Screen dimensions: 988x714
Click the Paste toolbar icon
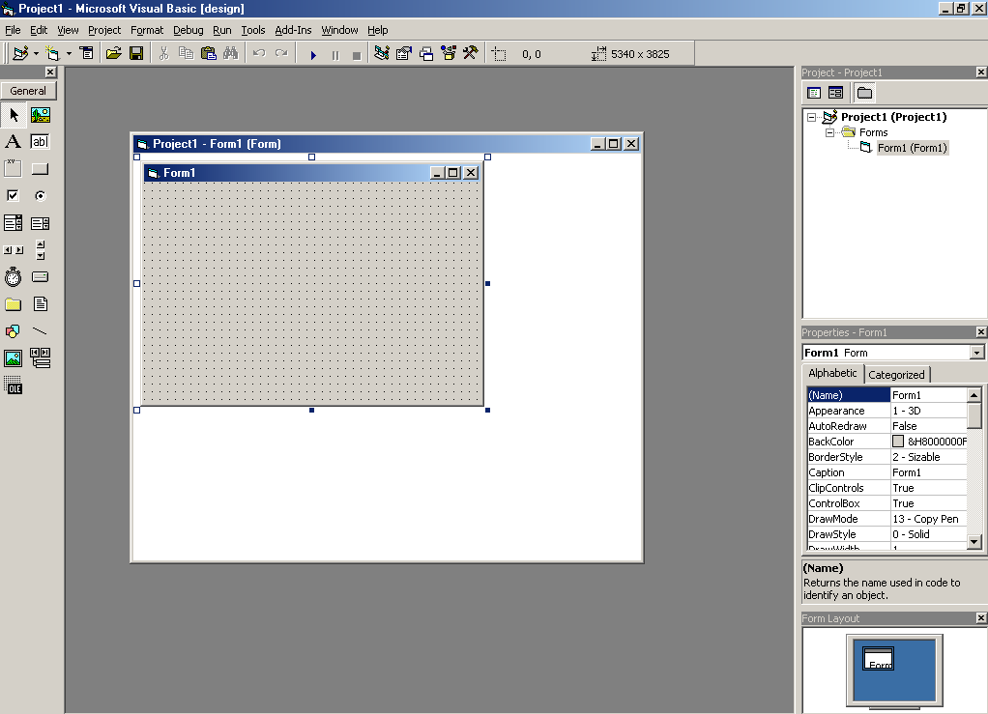(209, 54)
